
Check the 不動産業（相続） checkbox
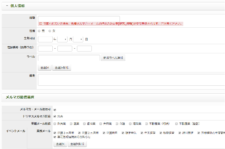tap(147, 124)
